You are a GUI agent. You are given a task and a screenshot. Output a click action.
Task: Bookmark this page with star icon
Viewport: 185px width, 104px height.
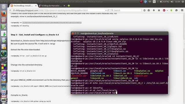click(145, 10)
